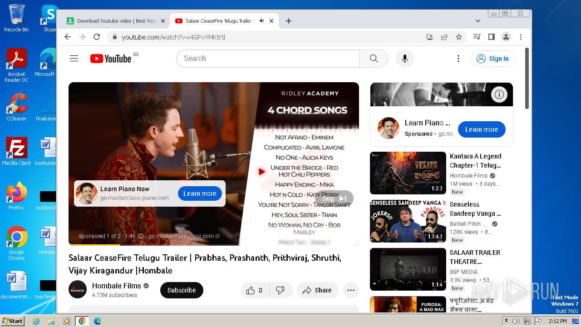Reload the current page
Screen dimensions: 581x327
(x=97, y=37)
